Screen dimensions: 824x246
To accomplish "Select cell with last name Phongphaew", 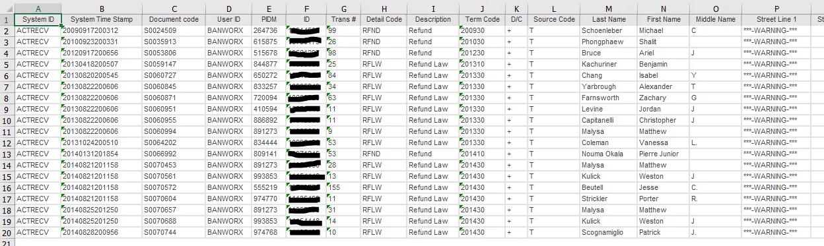I will tap(609, 42).
